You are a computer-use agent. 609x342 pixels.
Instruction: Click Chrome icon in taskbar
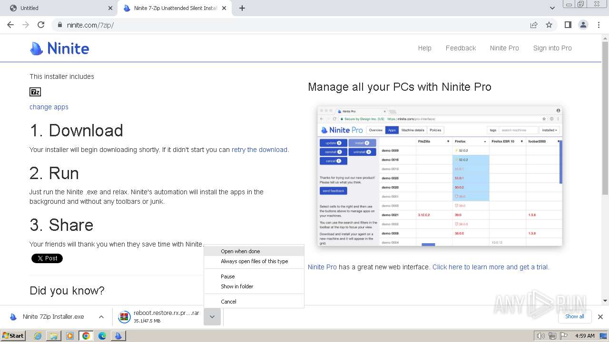[86, 336]
